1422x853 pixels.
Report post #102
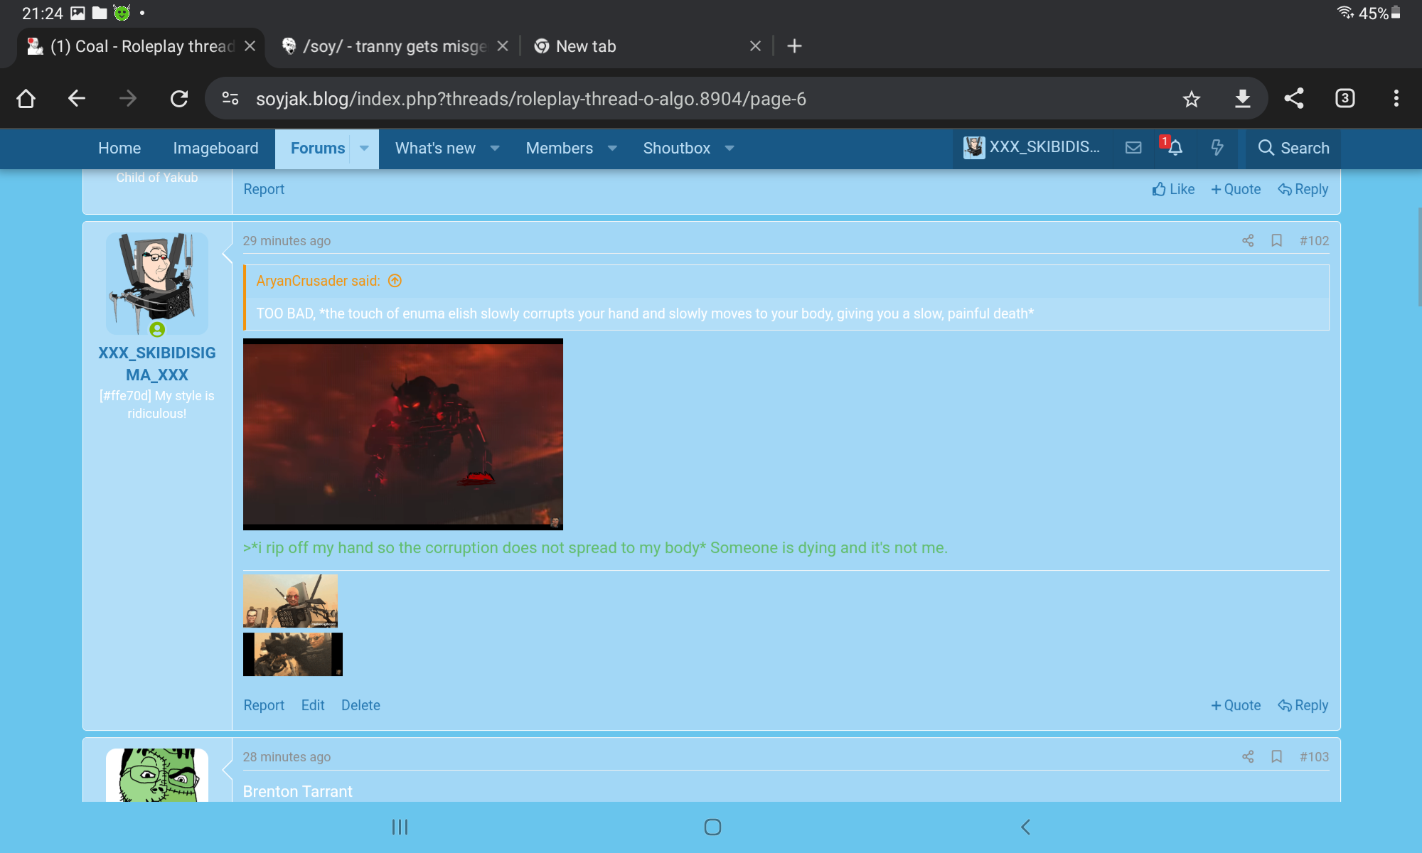(264, 705)
